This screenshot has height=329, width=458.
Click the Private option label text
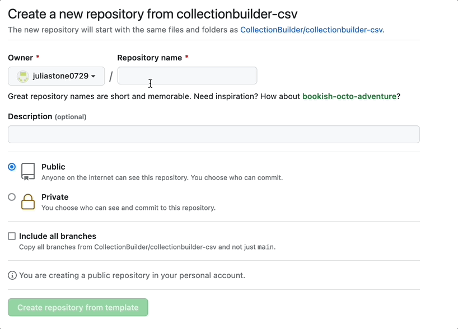pos(55,197)
